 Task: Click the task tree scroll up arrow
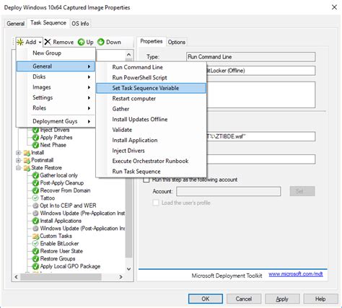pos(129,55)
